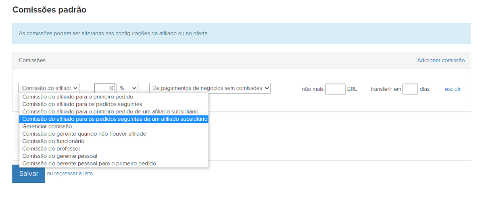
Task: Focus the 'não mais' BRL limit field
Action: point(335,89)
